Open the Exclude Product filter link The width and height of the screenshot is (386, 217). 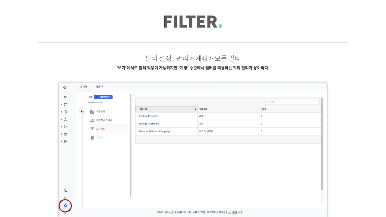click(x=148, y=116)
